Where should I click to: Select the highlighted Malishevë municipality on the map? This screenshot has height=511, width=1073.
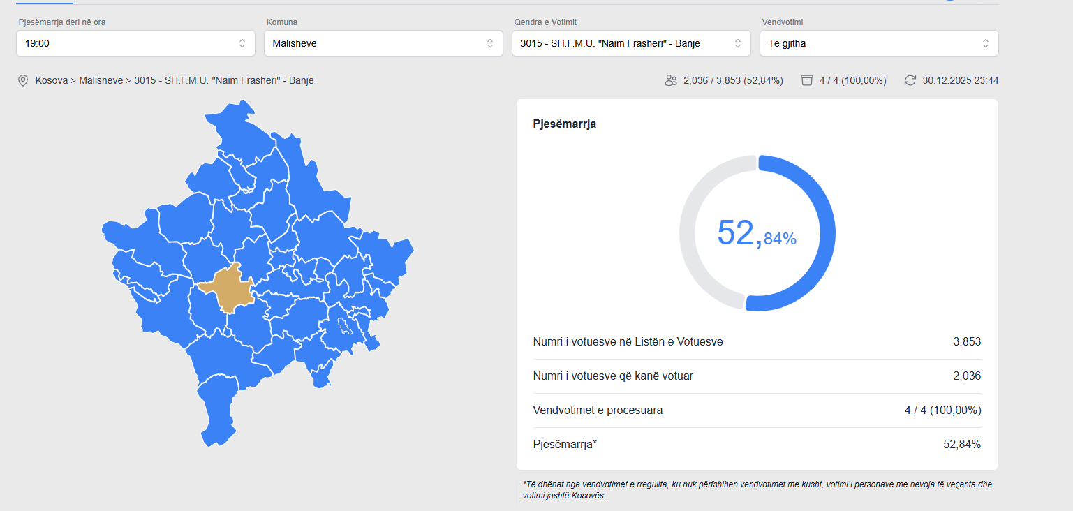click(228, 290)
